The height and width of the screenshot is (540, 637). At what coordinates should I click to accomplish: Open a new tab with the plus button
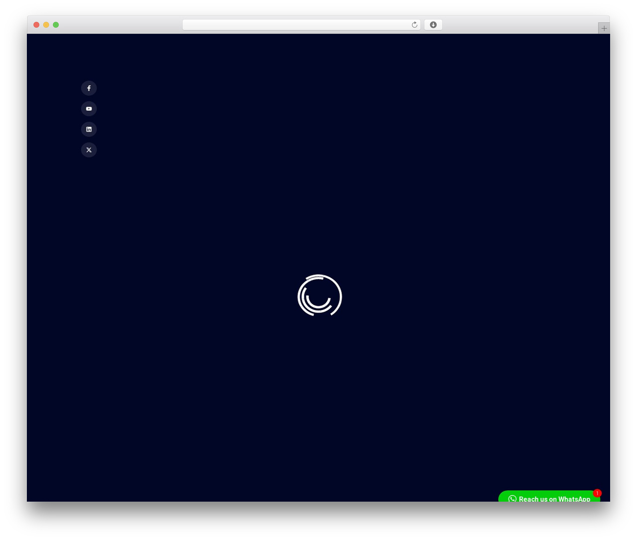pyautogui.click(x=604, y=28)
